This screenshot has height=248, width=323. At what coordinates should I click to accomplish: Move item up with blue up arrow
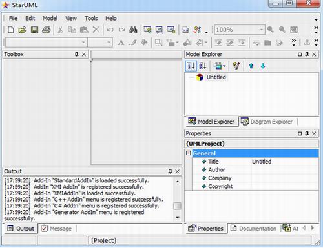251,66
